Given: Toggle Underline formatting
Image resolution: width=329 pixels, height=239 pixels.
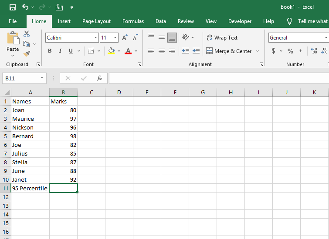Looking at the screenshot, I should pos(71,51).
